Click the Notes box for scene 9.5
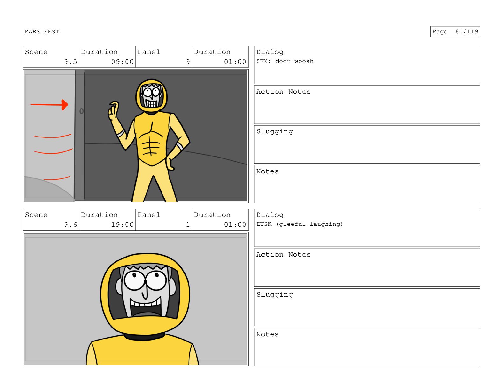Screen dimensions: 503x389 [x=367, y=184]
